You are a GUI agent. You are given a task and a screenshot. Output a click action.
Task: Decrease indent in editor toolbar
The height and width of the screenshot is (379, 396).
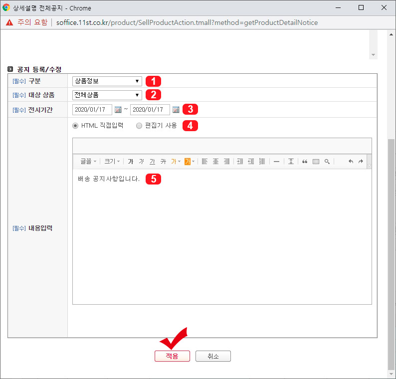coord(251,162)
